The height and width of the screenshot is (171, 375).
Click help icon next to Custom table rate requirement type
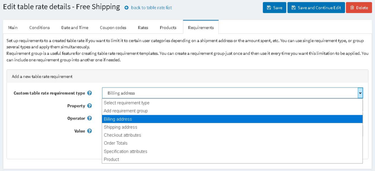(90, 93)
